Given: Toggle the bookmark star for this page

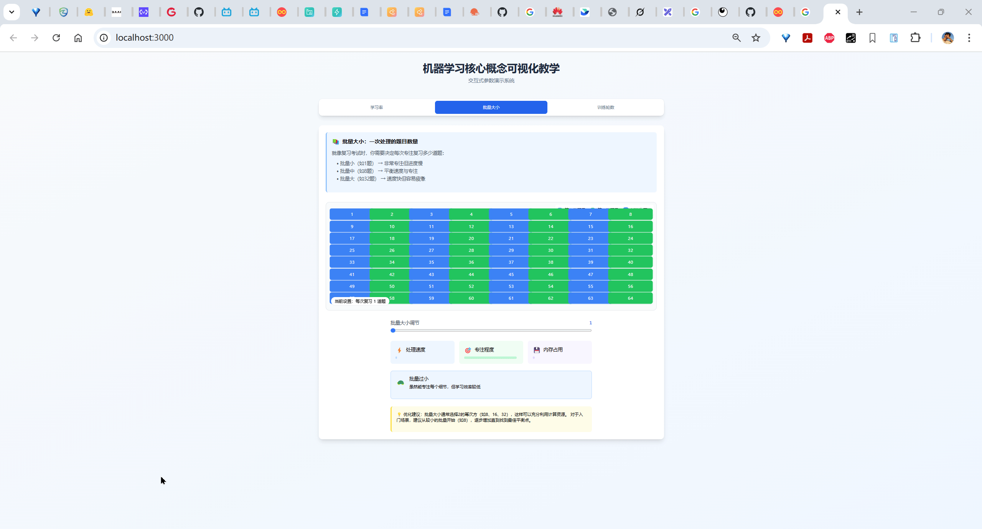Looking at the screenshot, I should click(755, 38).
